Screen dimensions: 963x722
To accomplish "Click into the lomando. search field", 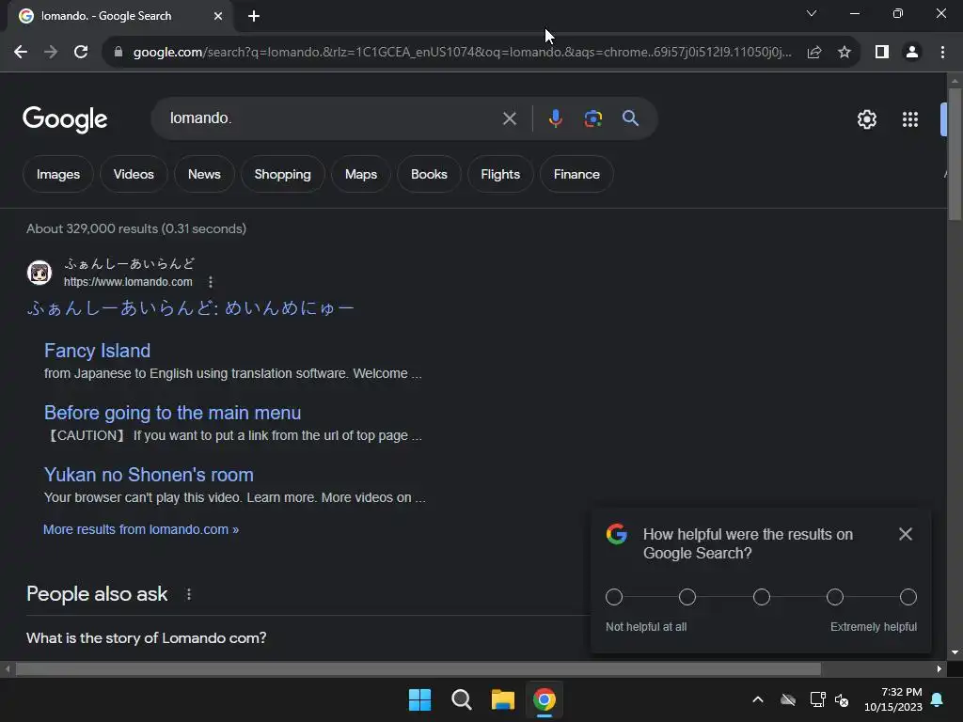I will 332,118.
